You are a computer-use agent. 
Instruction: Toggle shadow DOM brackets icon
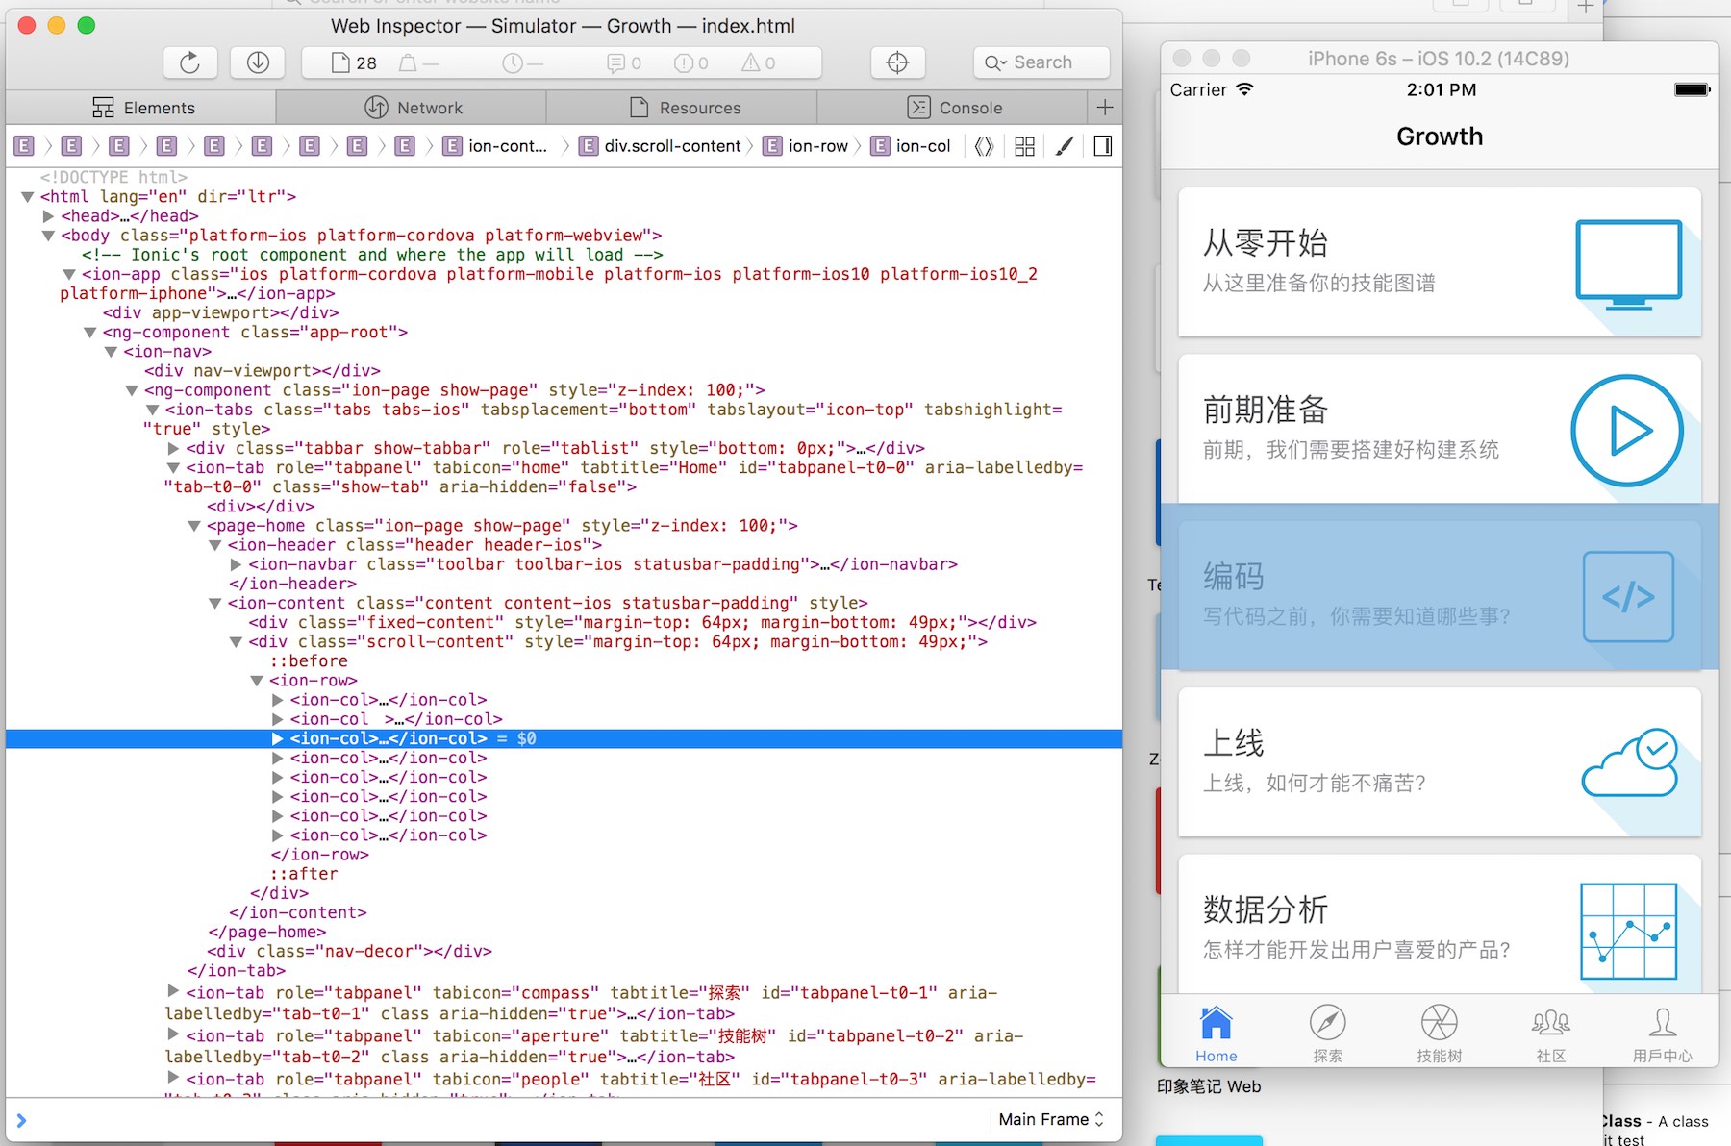click(x=984, y=146)
